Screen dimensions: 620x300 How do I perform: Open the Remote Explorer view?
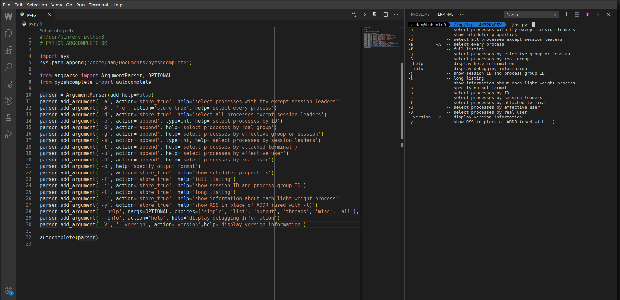coord(8,84)
